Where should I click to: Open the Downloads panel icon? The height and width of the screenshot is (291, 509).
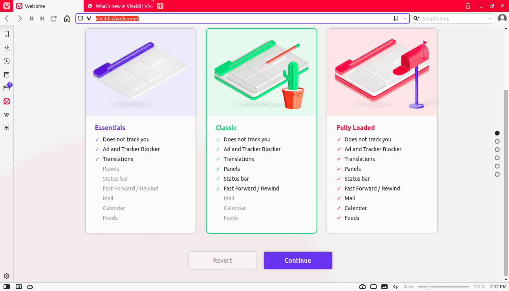tap(7, 48)
